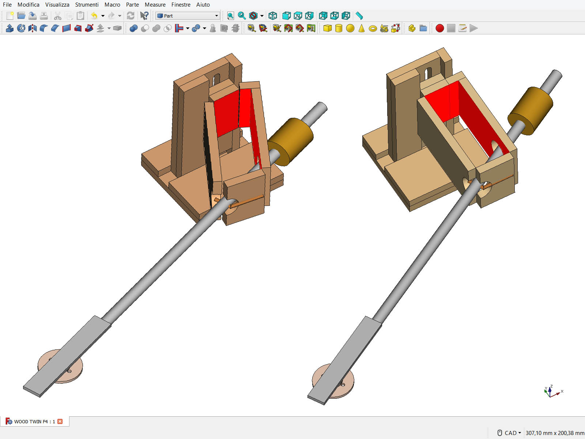Set the right view

pyautogui.click(x=309, y=16)
